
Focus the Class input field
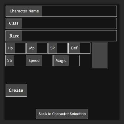pyautogui.click(x=69, y=23)
